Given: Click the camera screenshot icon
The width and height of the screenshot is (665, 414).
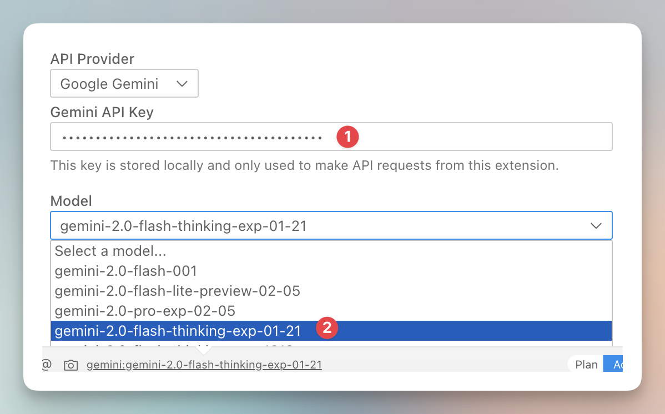Looking at the screenshot, I should pos(71,365).
